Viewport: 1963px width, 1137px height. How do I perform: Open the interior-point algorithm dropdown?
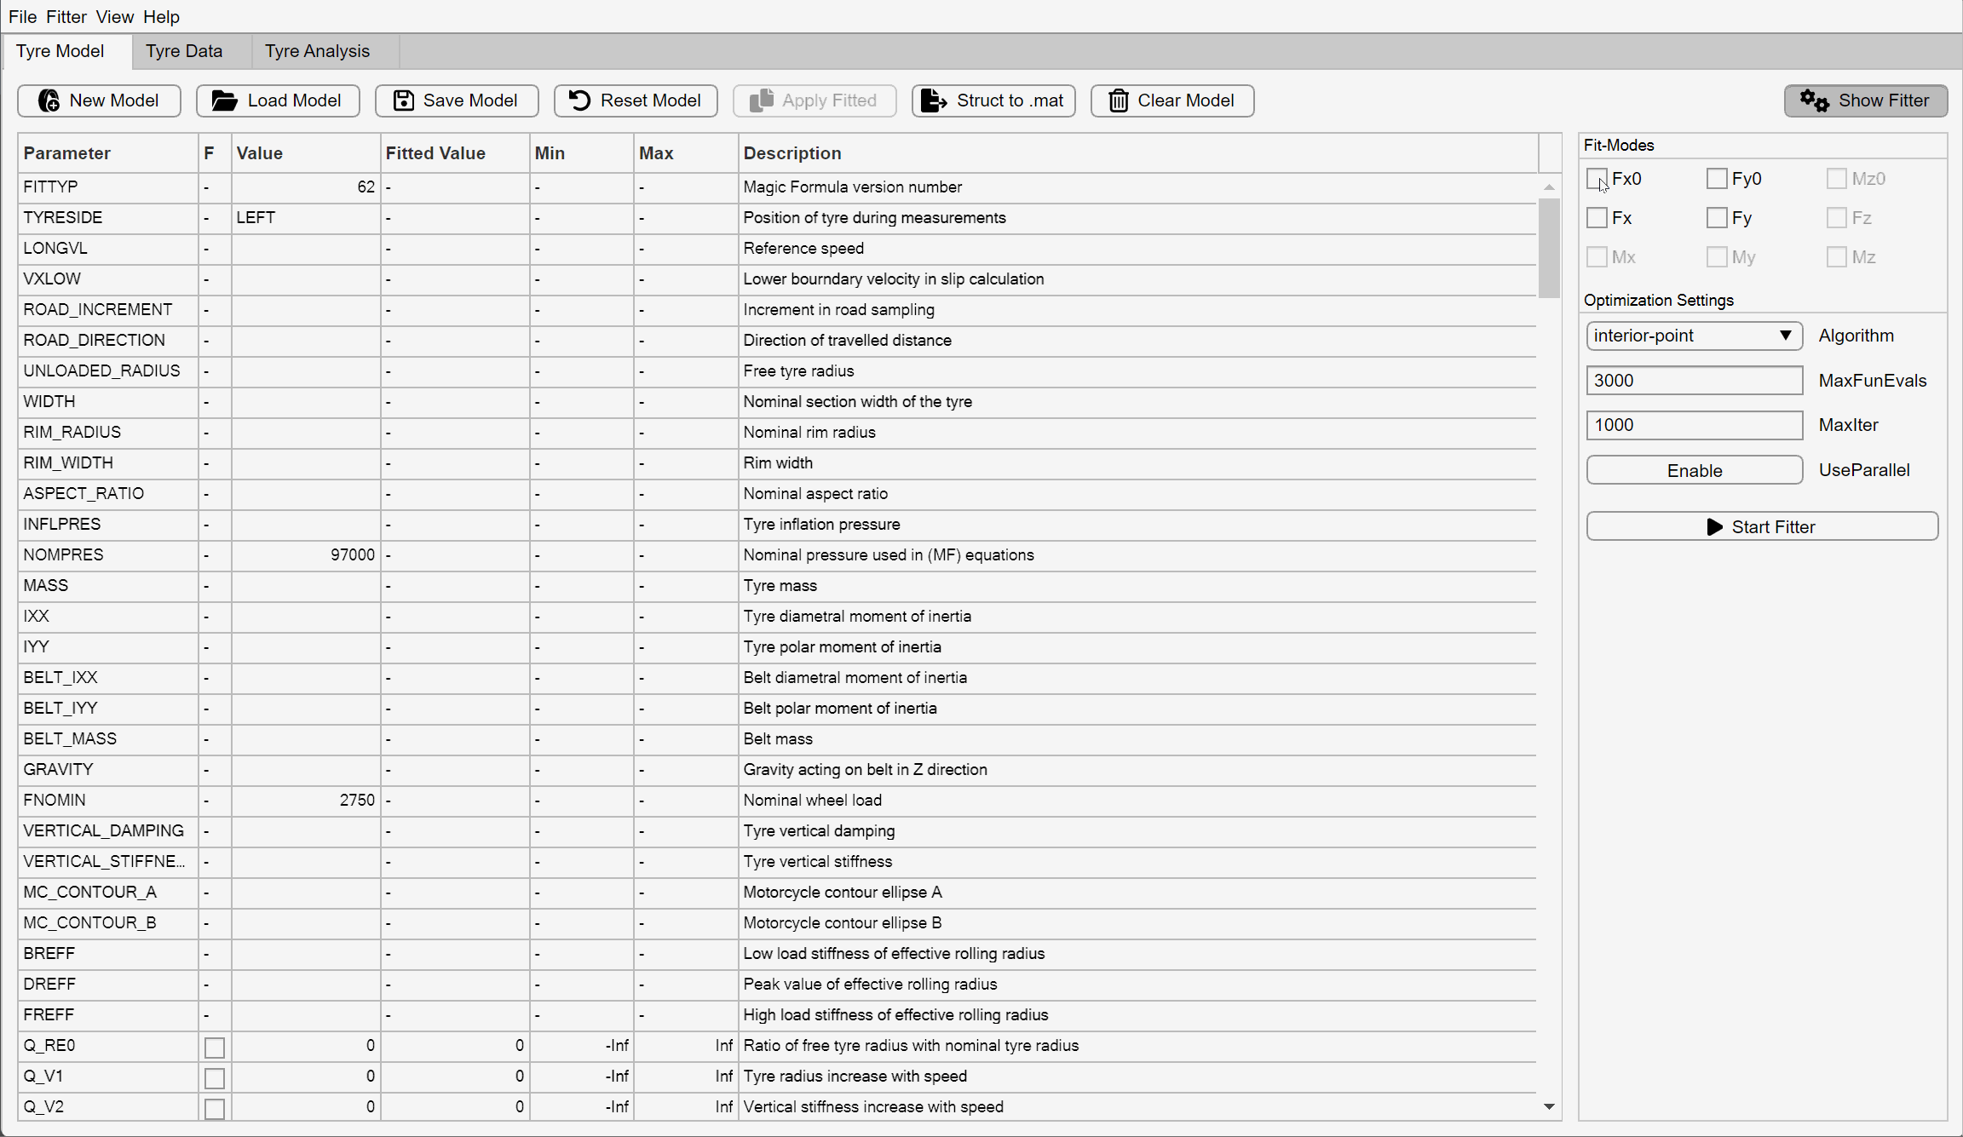[1694, 336]
